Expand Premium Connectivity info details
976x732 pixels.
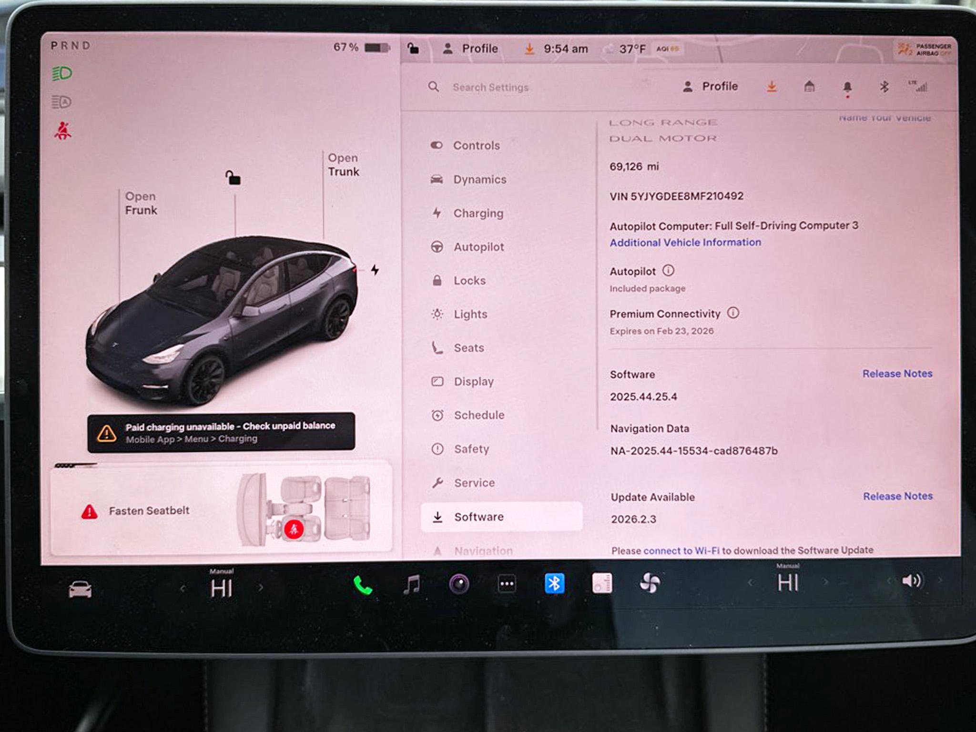tap(734, 313)
